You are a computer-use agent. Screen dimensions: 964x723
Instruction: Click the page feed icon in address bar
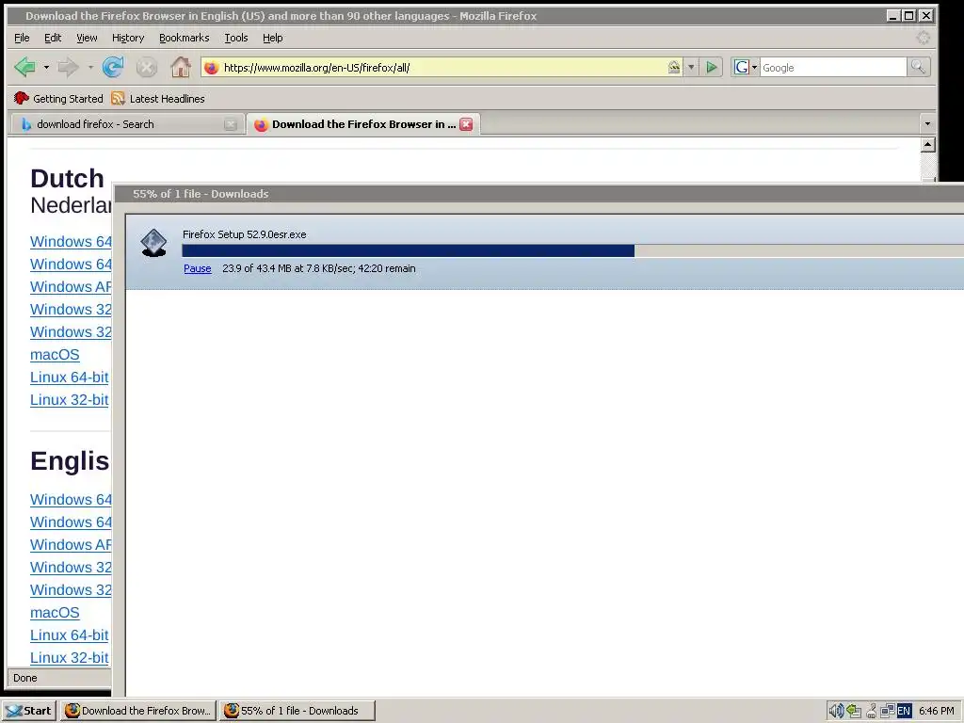point(674,67)
